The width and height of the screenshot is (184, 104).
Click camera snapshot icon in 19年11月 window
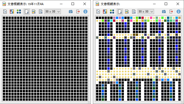(71, 12)
